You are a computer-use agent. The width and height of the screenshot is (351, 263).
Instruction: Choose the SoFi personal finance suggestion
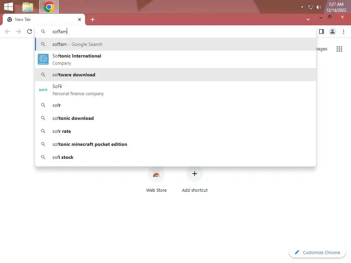[175, 90]
